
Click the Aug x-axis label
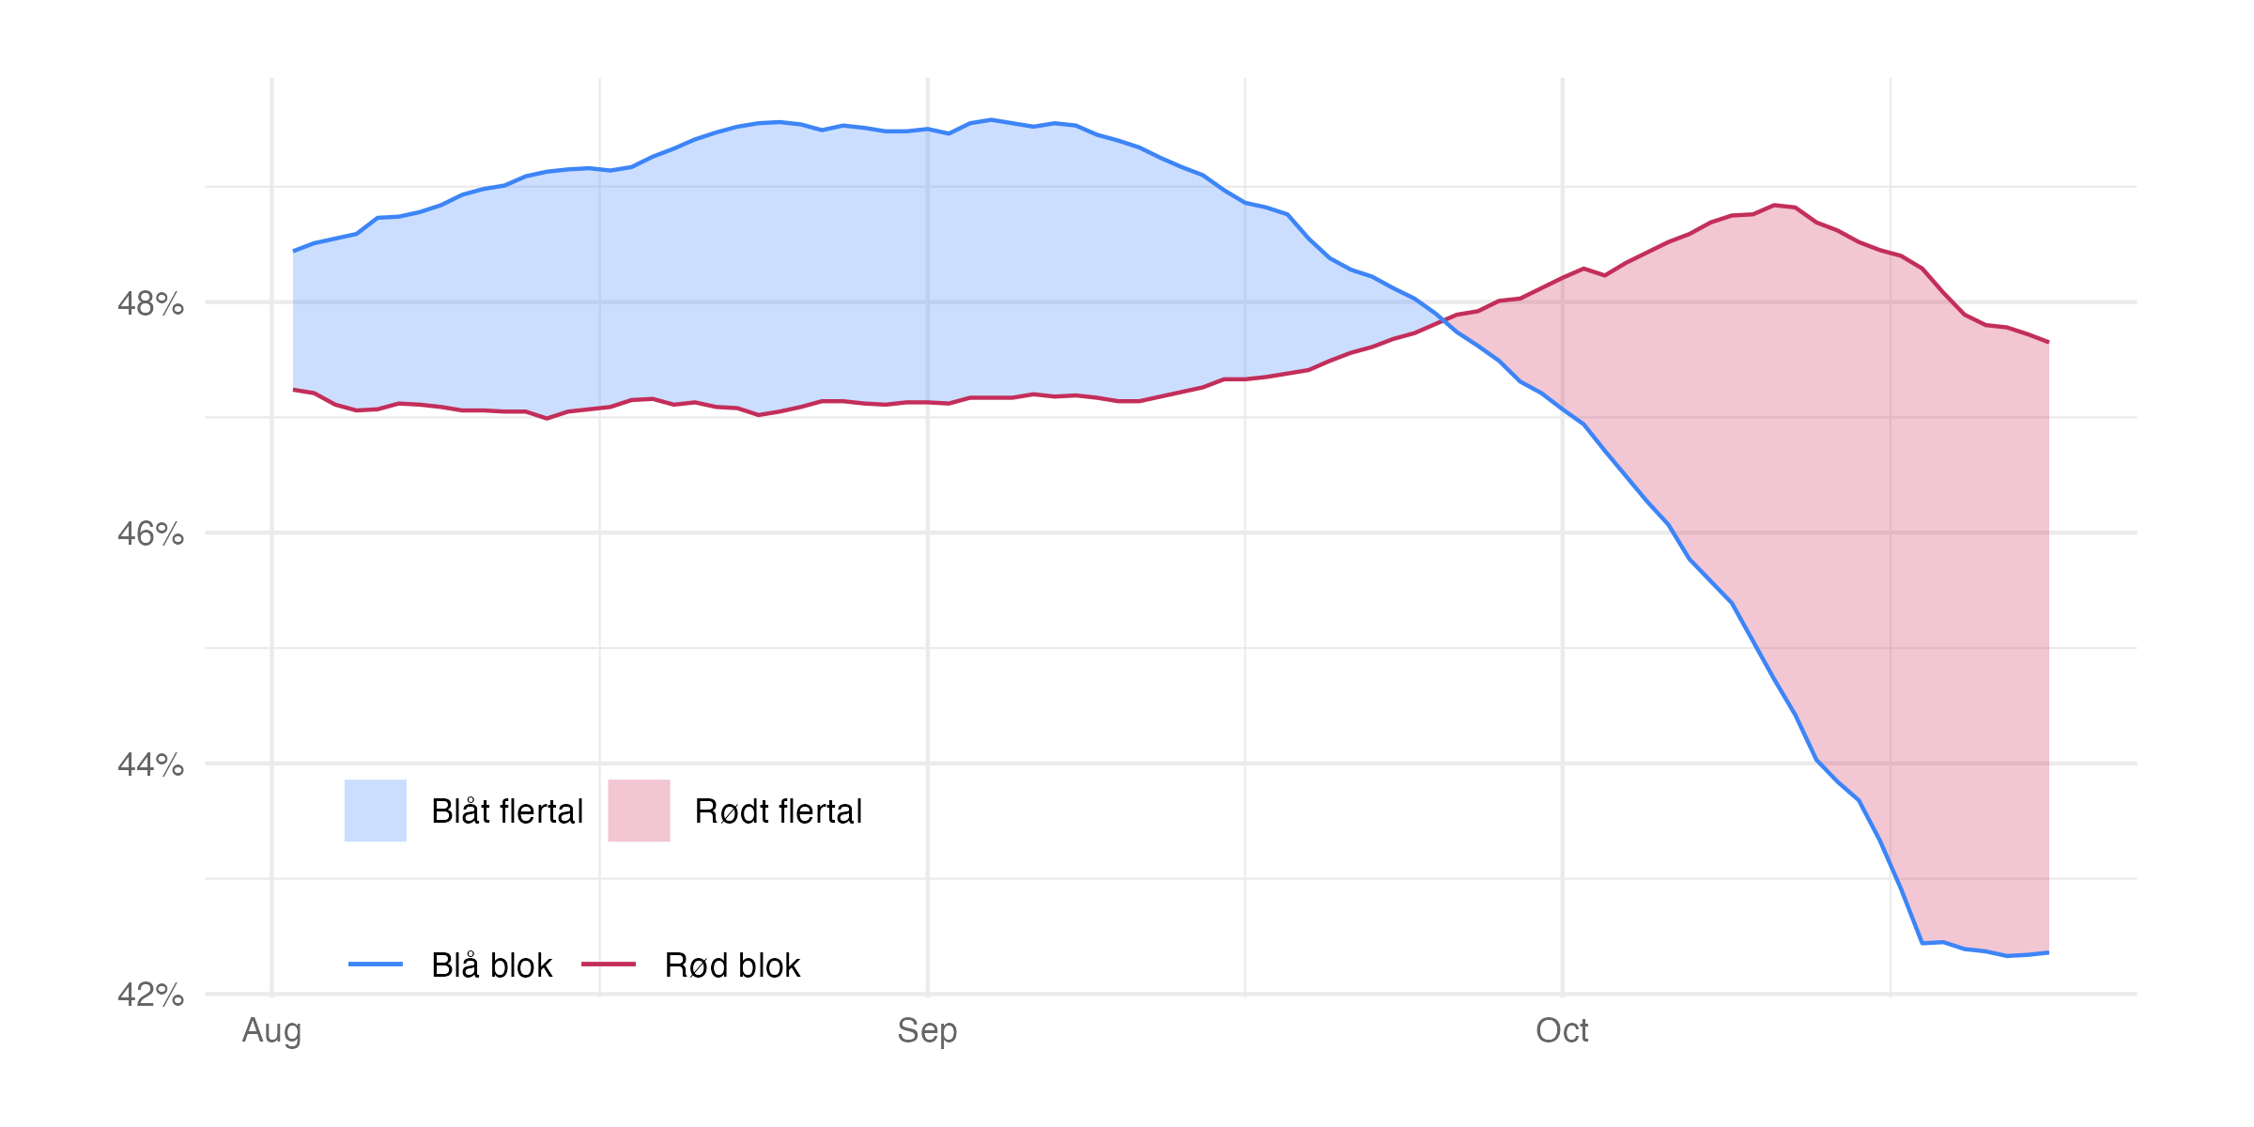pyautogui.click(x=271, y=1030)
